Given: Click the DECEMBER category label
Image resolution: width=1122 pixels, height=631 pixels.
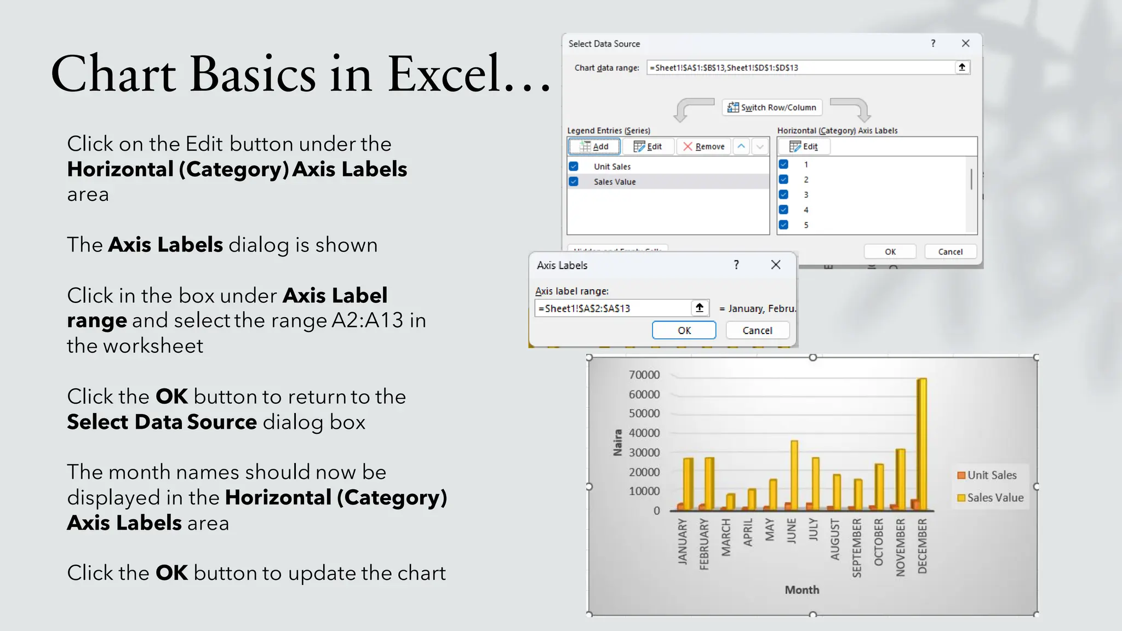Looking at the screenshot, I should pos(923,546).
